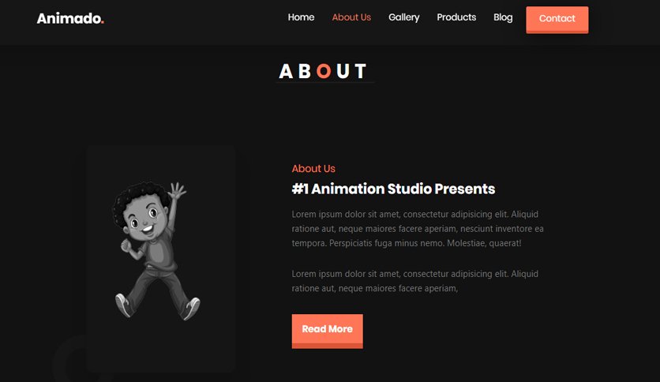The image size is (660, 382).
Task: Click the orange About Us subtitle text
Action: click(313, 168)
